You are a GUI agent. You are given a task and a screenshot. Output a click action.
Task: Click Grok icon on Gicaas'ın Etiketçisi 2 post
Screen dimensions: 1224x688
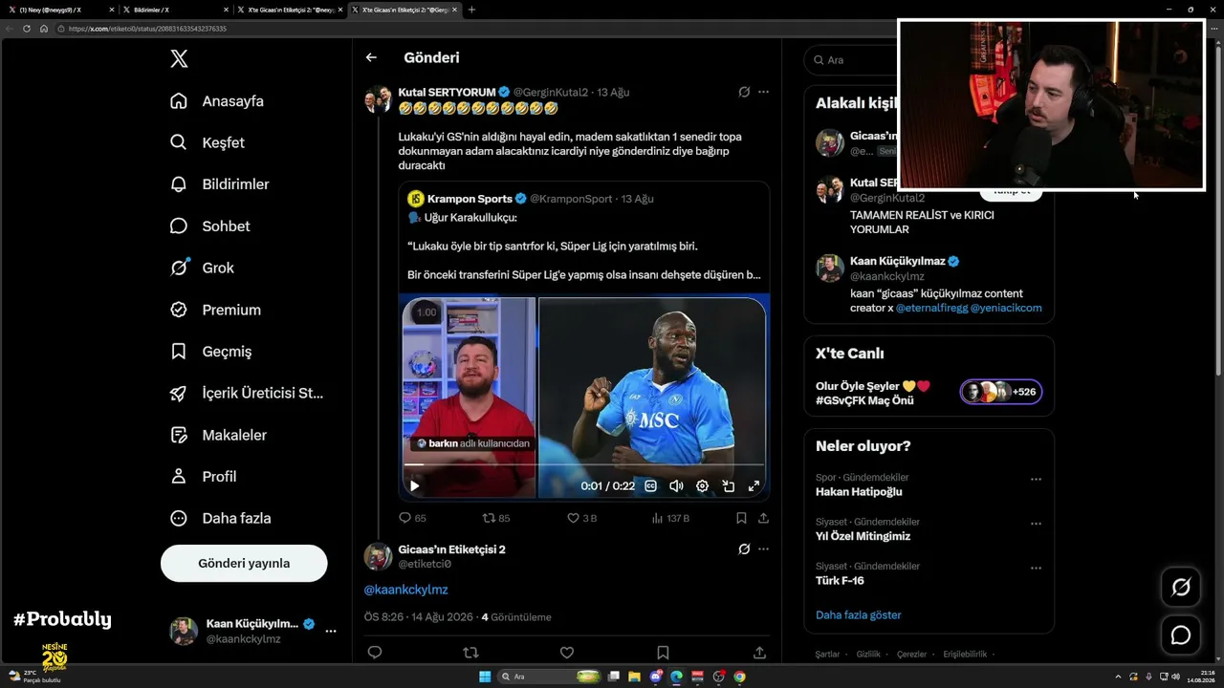click(744, 549)
